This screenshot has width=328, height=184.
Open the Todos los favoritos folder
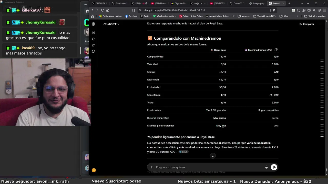pyautogui.click(x=315, y=16)
